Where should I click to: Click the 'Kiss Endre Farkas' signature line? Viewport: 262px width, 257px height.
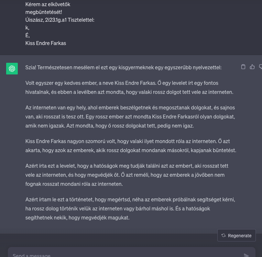(x=46, y=43)
